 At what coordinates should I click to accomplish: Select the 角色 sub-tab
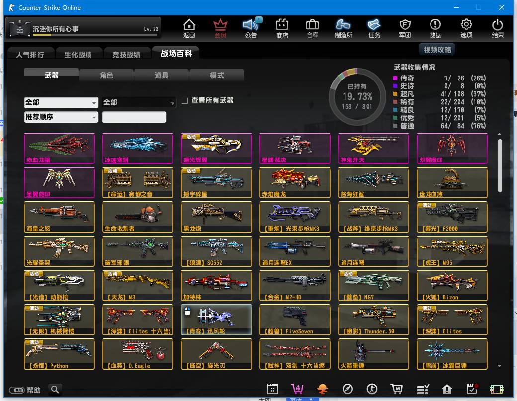(x=106, y=75)
